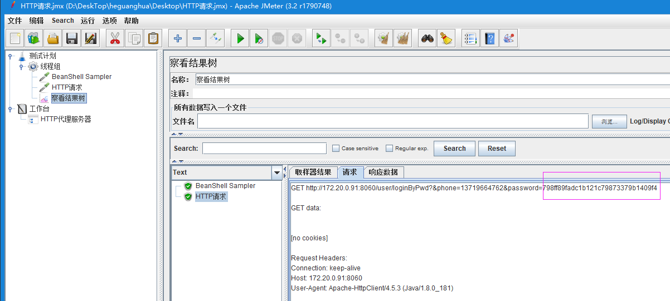Click the 文件名 filename input field

[x=393, y=121]
